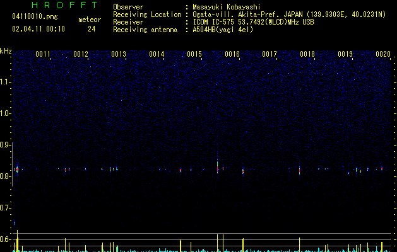The height and width of the screenshot is (252, 397).
Task: Select the file name 04110010.png
Action: point(35,16)
